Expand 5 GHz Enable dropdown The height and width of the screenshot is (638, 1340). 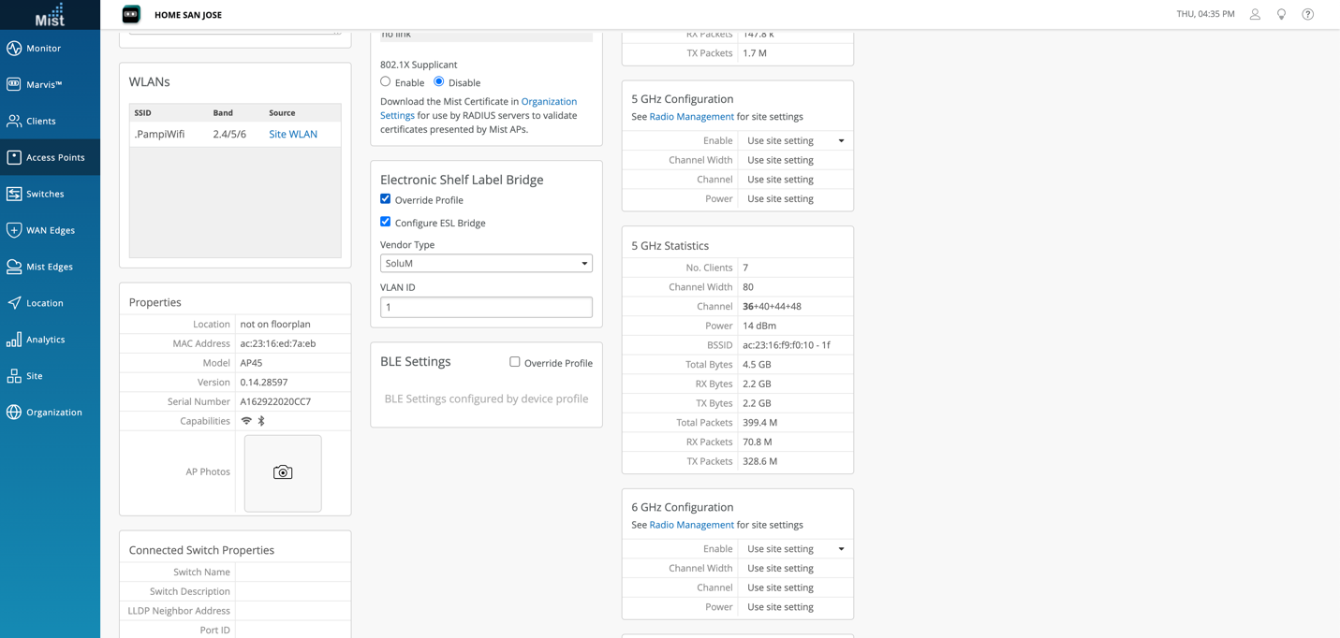point(795,140)
